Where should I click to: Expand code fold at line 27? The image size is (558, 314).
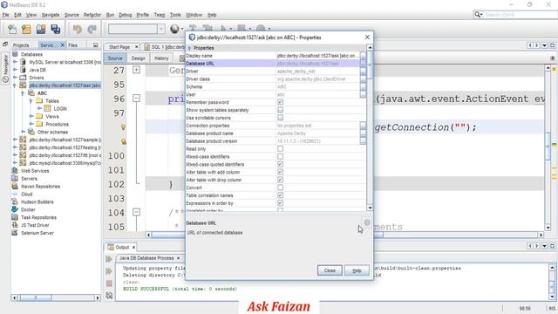click(x=136, y=70)
